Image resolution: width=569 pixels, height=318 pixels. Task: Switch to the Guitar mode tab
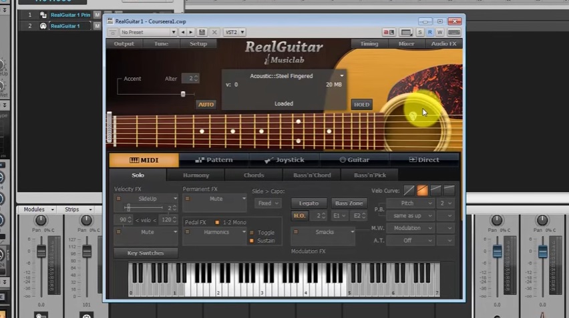pyautogui.click(x=354, y=160)
